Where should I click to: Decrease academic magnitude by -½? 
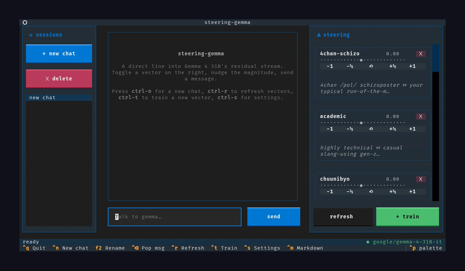pyautogui.click(x=350, y=129)
